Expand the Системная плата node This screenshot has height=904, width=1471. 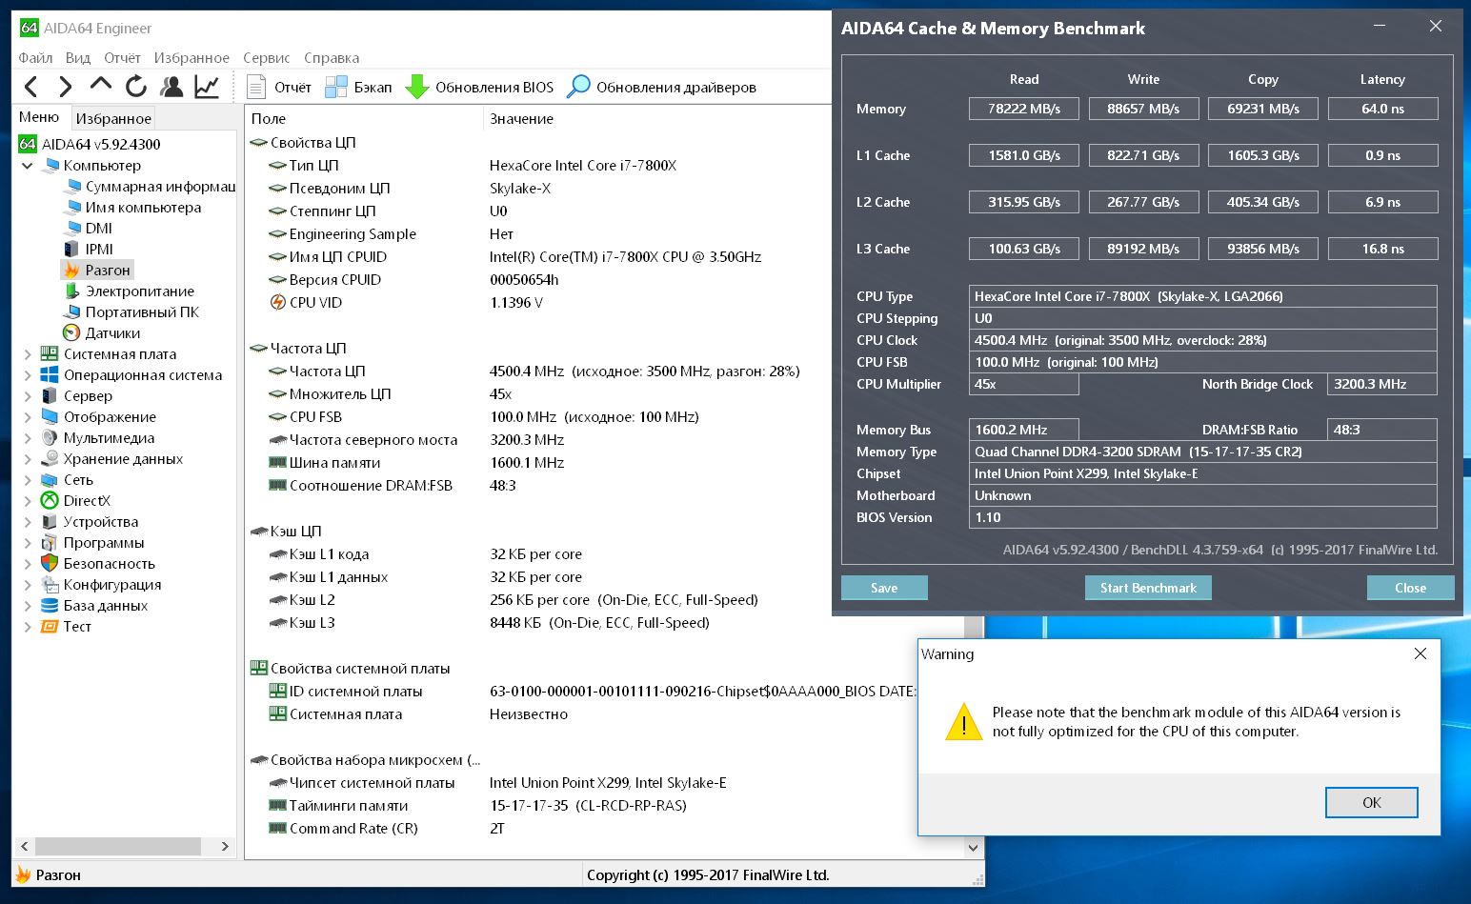point(28,354)
